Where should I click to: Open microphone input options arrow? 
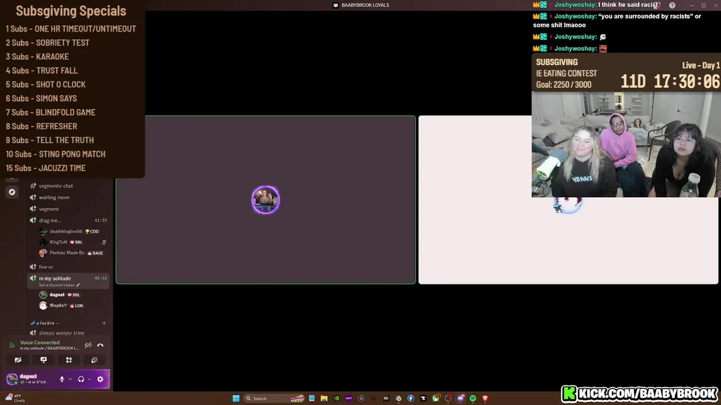(x=70, y=379)
